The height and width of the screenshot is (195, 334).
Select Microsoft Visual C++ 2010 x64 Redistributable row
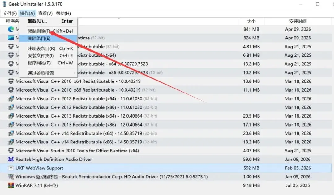pyautogui.click(x=166, y=81)
